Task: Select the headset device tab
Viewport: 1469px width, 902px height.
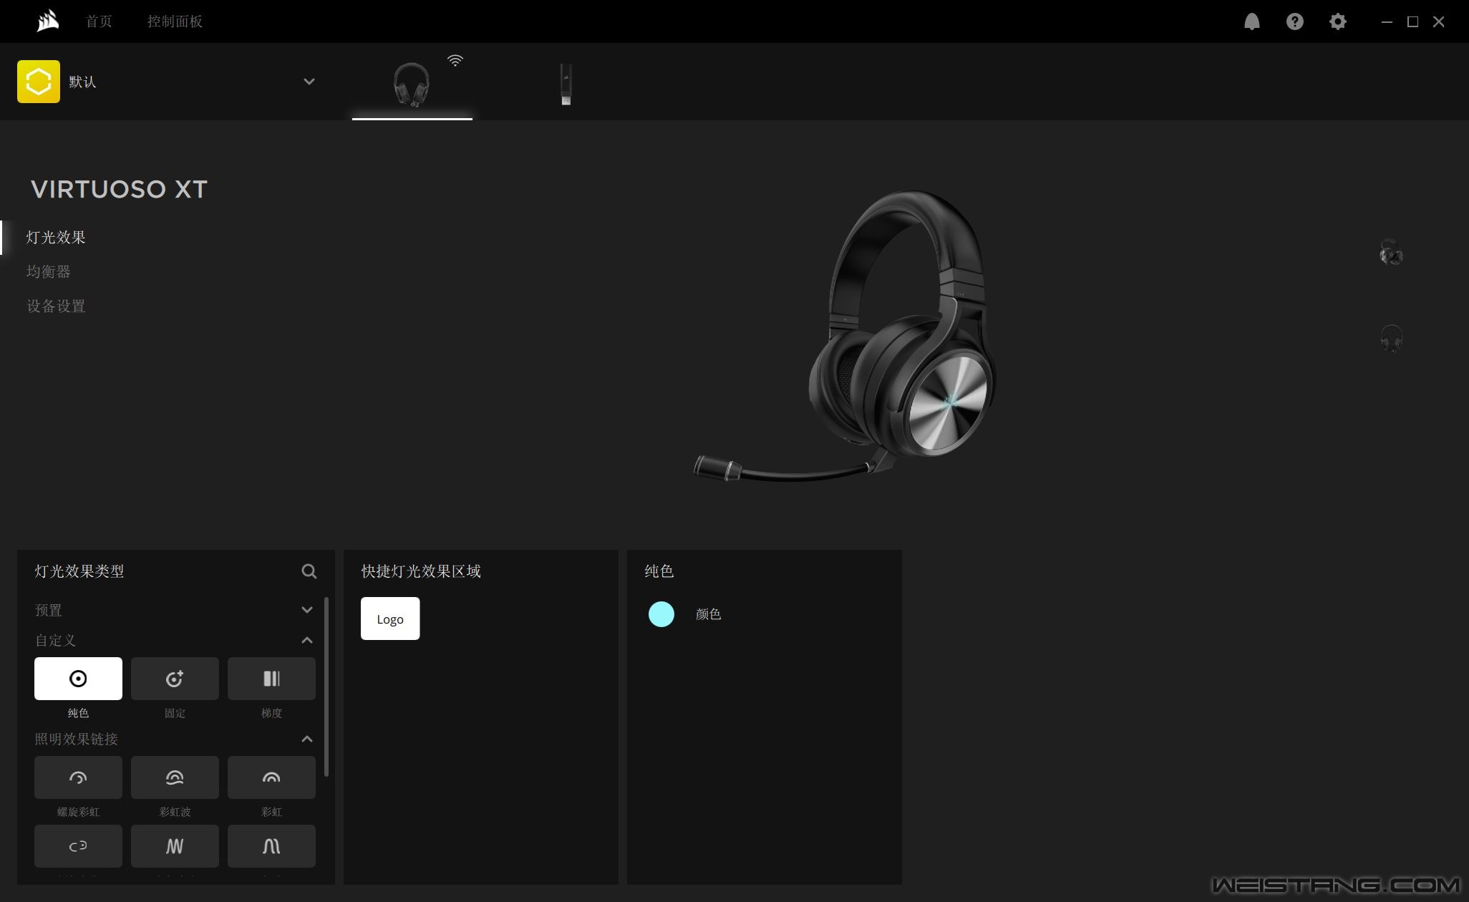Action: pyautogui.click(x=412, y=84)
